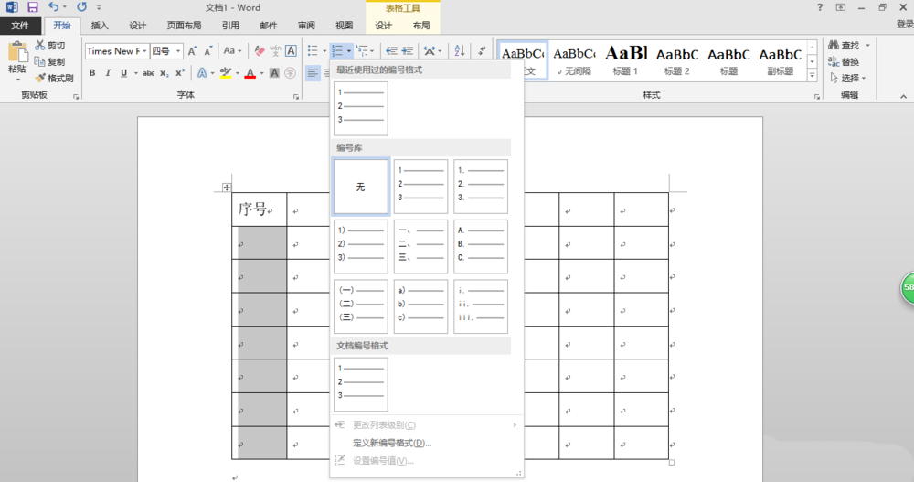Viewport: 914px width, 482px height.
Task: Click the clear formatting eraser icon
Action: (260, 51)
